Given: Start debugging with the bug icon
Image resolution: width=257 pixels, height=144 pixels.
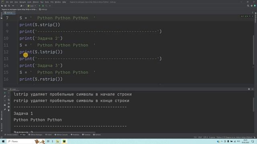Looking at the screenshot, I should coord(43,6).
